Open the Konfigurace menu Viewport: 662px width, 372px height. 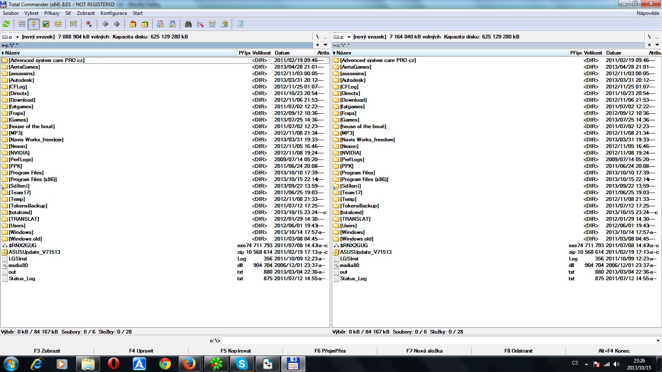[114, 13]
